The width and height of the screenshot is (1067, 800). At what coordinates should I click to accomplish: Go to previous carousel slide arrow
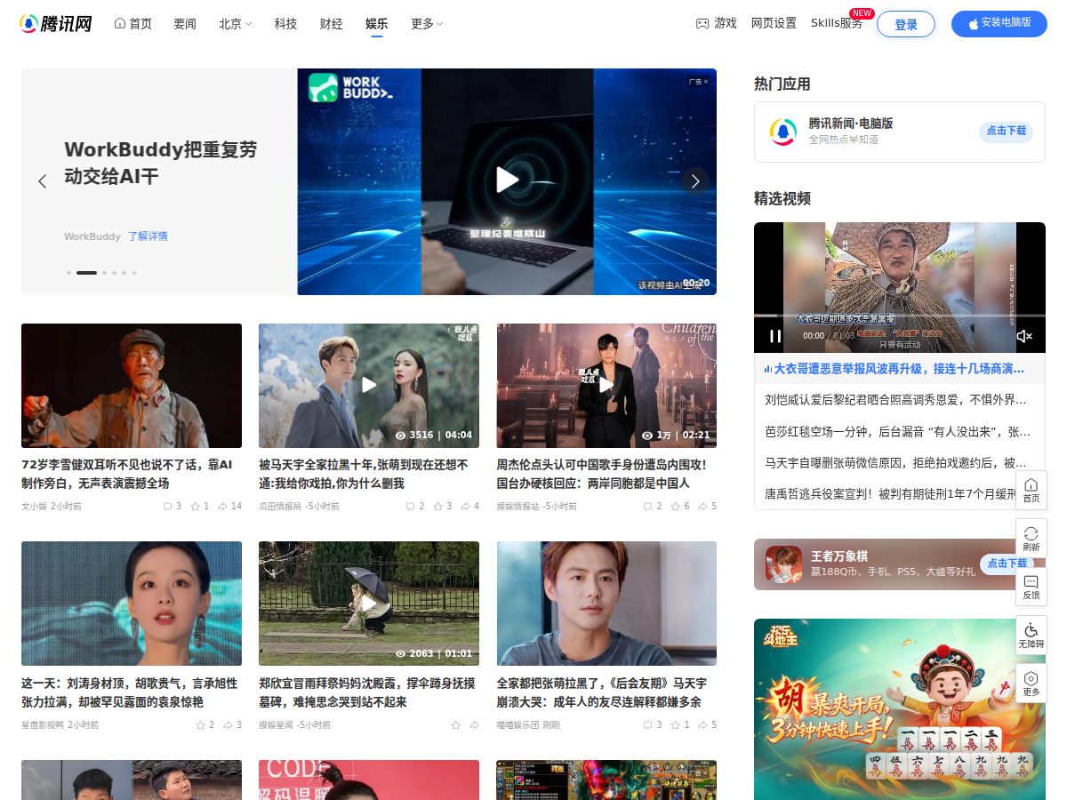(42, 181)
